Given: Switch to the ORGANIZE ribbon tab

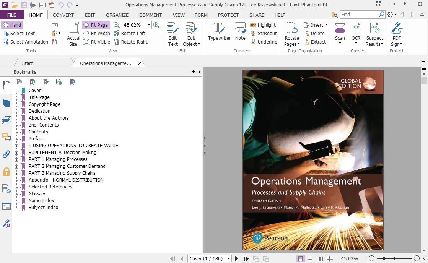Looking at the screenshot, I should 117,15.
